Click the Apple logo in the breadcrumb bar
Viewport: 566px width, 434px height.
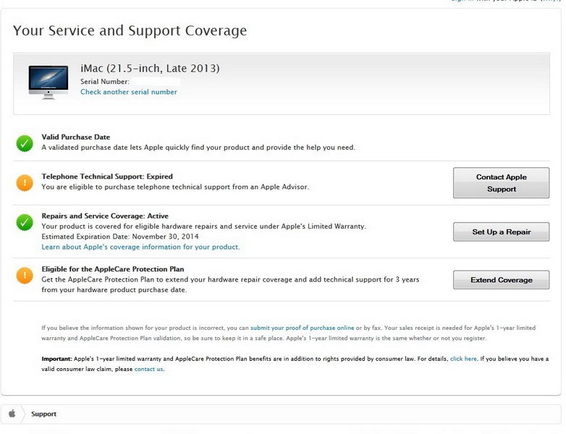[x=12, y=414]
